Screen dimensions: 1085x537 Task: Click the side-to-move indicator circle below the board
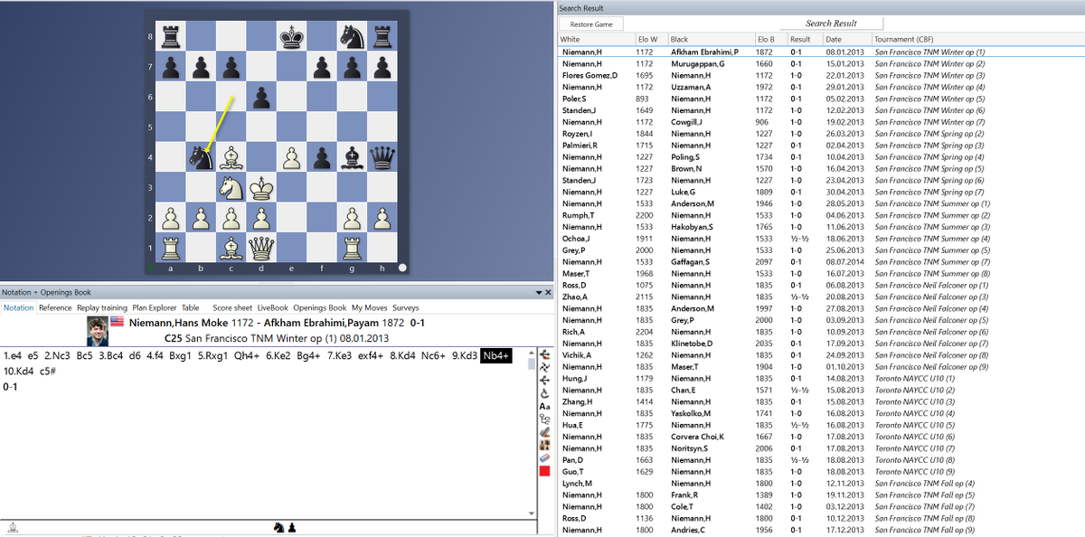(402, 268)
